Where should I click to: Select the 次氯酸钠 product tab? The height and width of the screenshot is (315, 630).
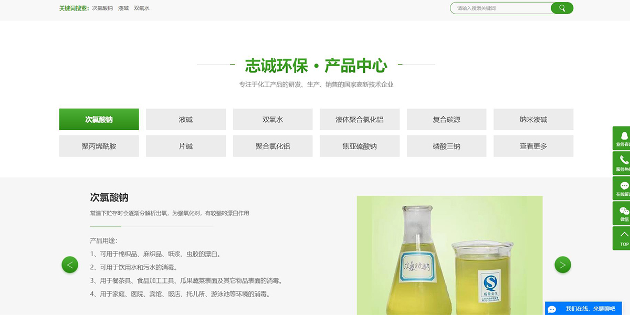[x=99, y=119]
